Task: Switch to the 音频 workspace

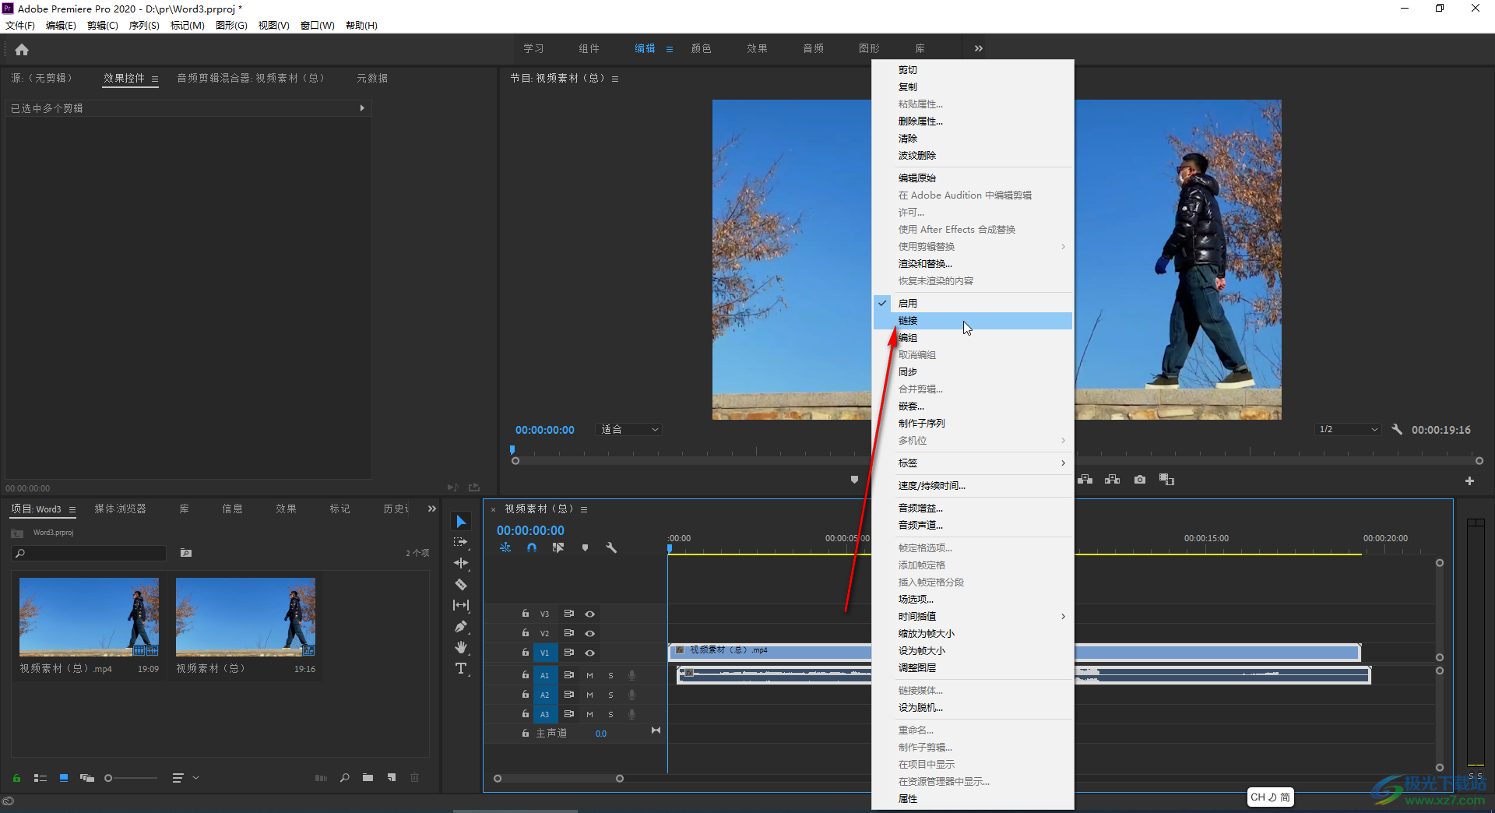Action: tap(814, 48)
